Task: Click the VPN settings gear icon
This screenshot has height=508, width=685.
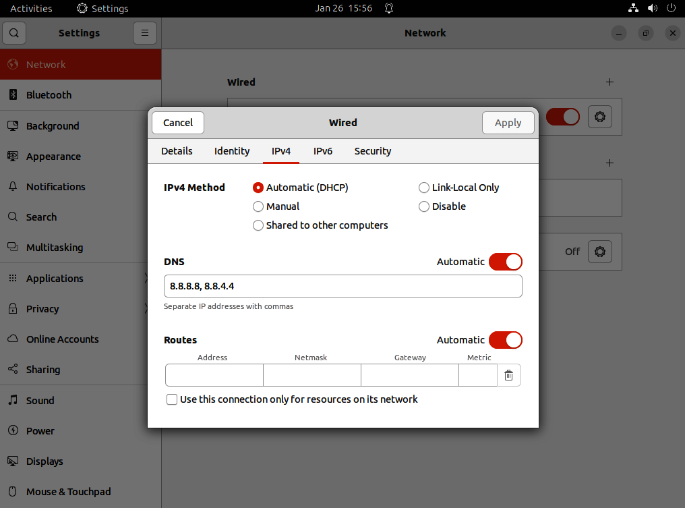Action: (600, 252)
